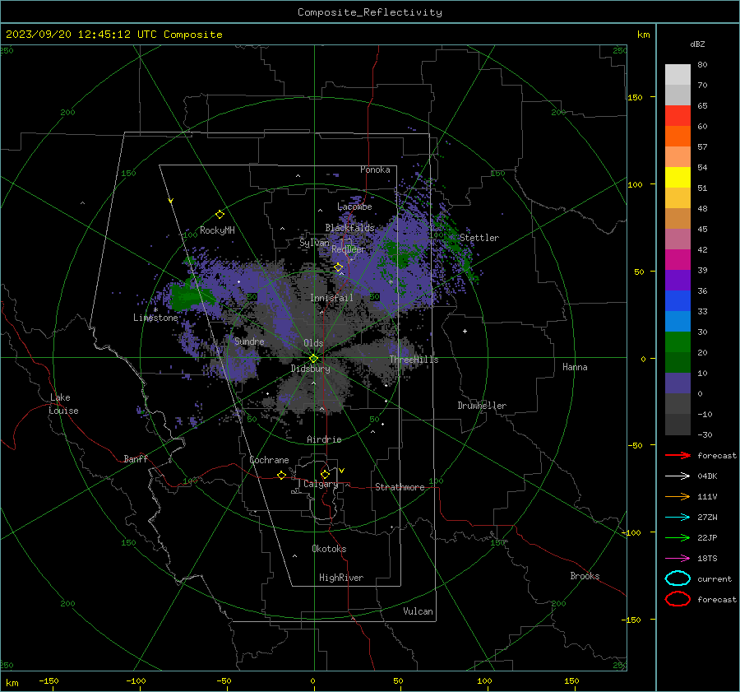Click the Strathmore label

click(x=400, y=487)
